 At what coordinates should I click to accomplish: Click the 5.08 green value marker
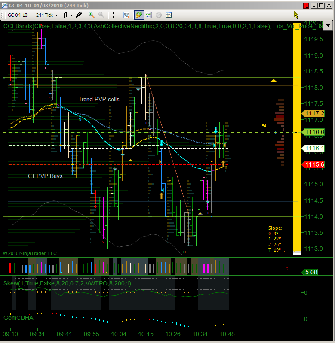click(309, 272)
